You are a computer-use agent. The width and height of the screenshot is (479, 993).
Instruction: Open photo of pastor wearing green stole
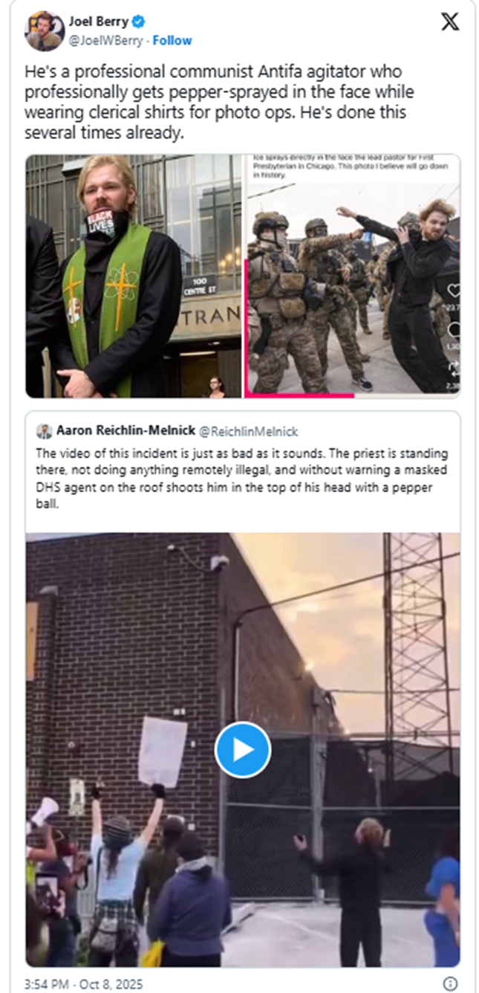coord(134,276)
